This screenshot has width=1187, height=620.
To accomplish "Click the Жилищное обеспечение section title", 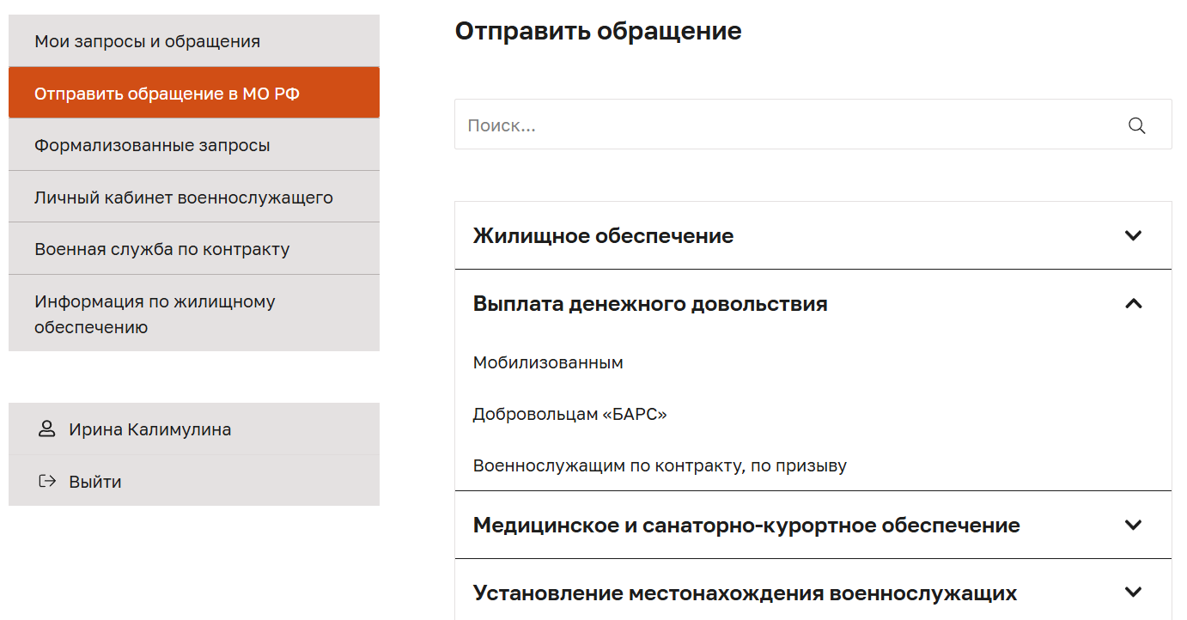I will (x=603, y=235).
